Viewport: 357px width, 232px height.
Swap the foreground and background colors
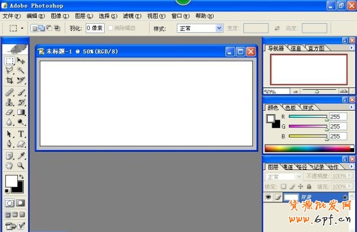pyautogui.click(x=21, y=177)
